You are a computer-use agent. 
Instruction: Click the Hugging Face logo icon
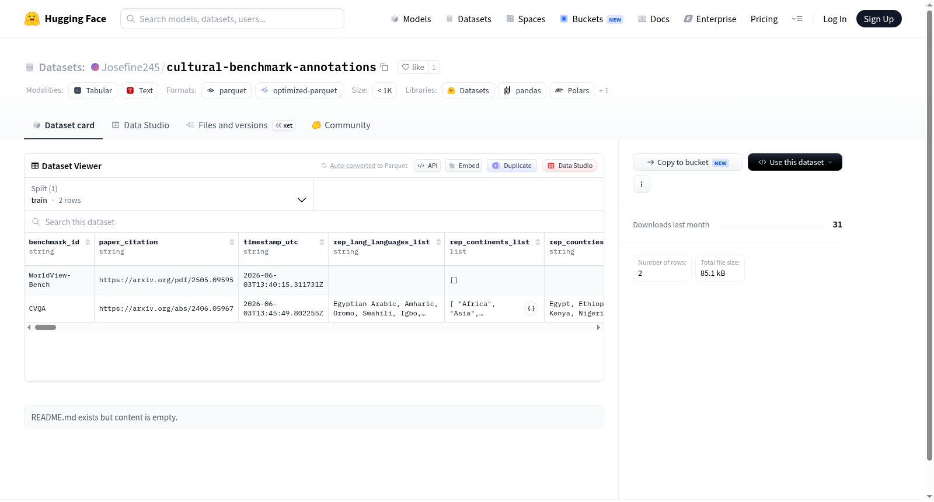click(x=32, y=19)
